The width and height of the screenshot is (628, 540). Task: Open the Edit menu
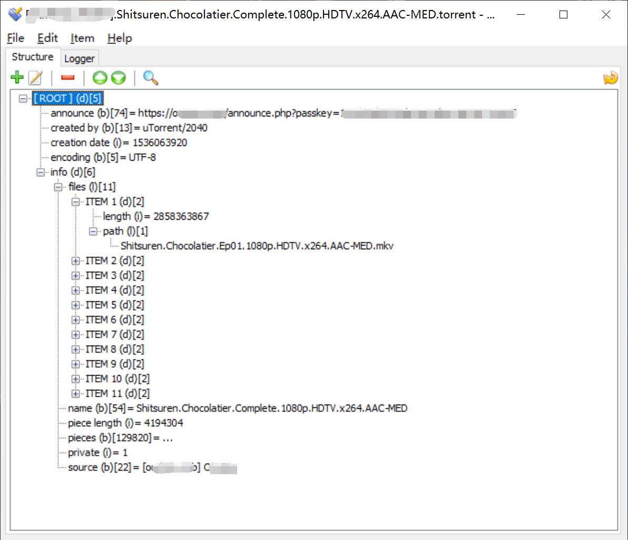pyautogui.click(x=47, y=38)
